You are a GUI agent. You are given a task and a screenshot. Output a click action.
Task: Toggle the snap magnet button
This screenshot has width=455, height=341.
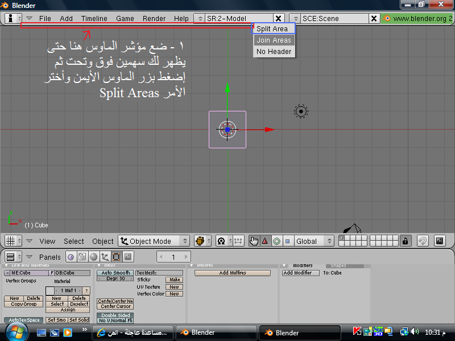423,241
